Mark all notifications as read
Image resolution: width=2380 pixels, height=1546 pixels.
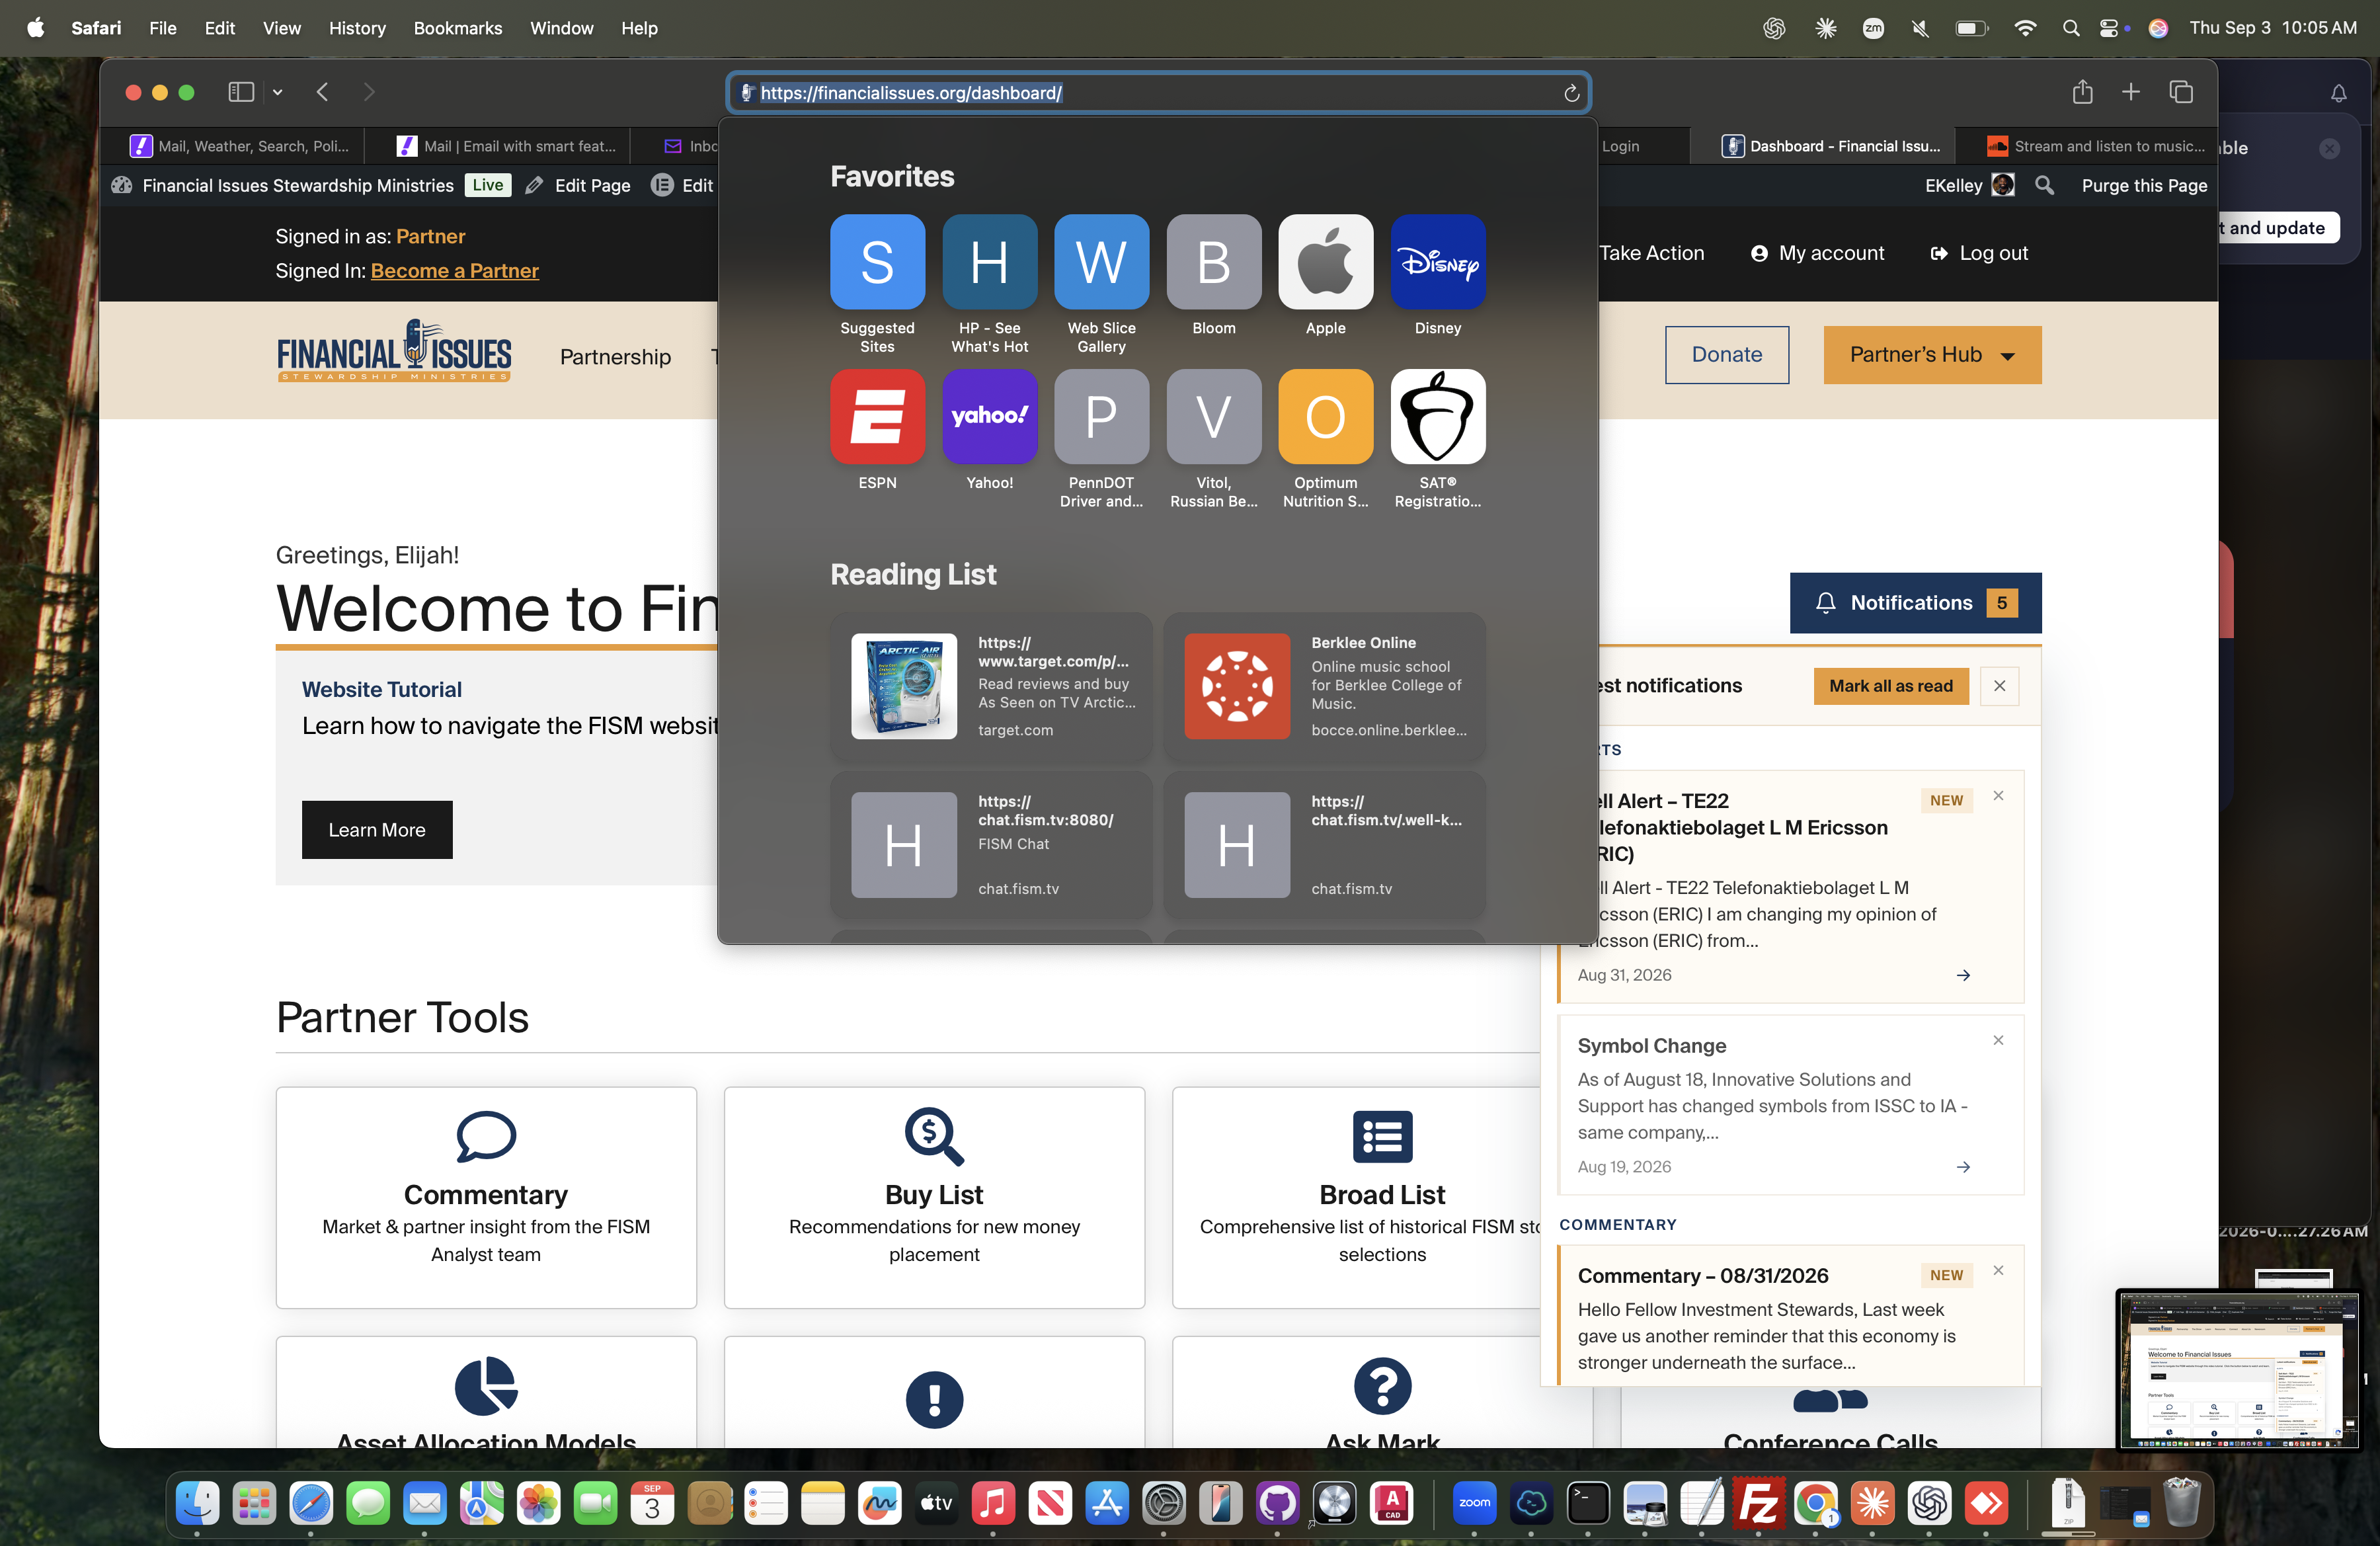(1891, 686)
